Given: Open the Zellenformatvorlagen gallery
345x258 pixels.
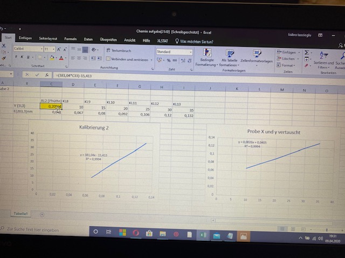Looking at the screenshot, I should click(257, 58).
